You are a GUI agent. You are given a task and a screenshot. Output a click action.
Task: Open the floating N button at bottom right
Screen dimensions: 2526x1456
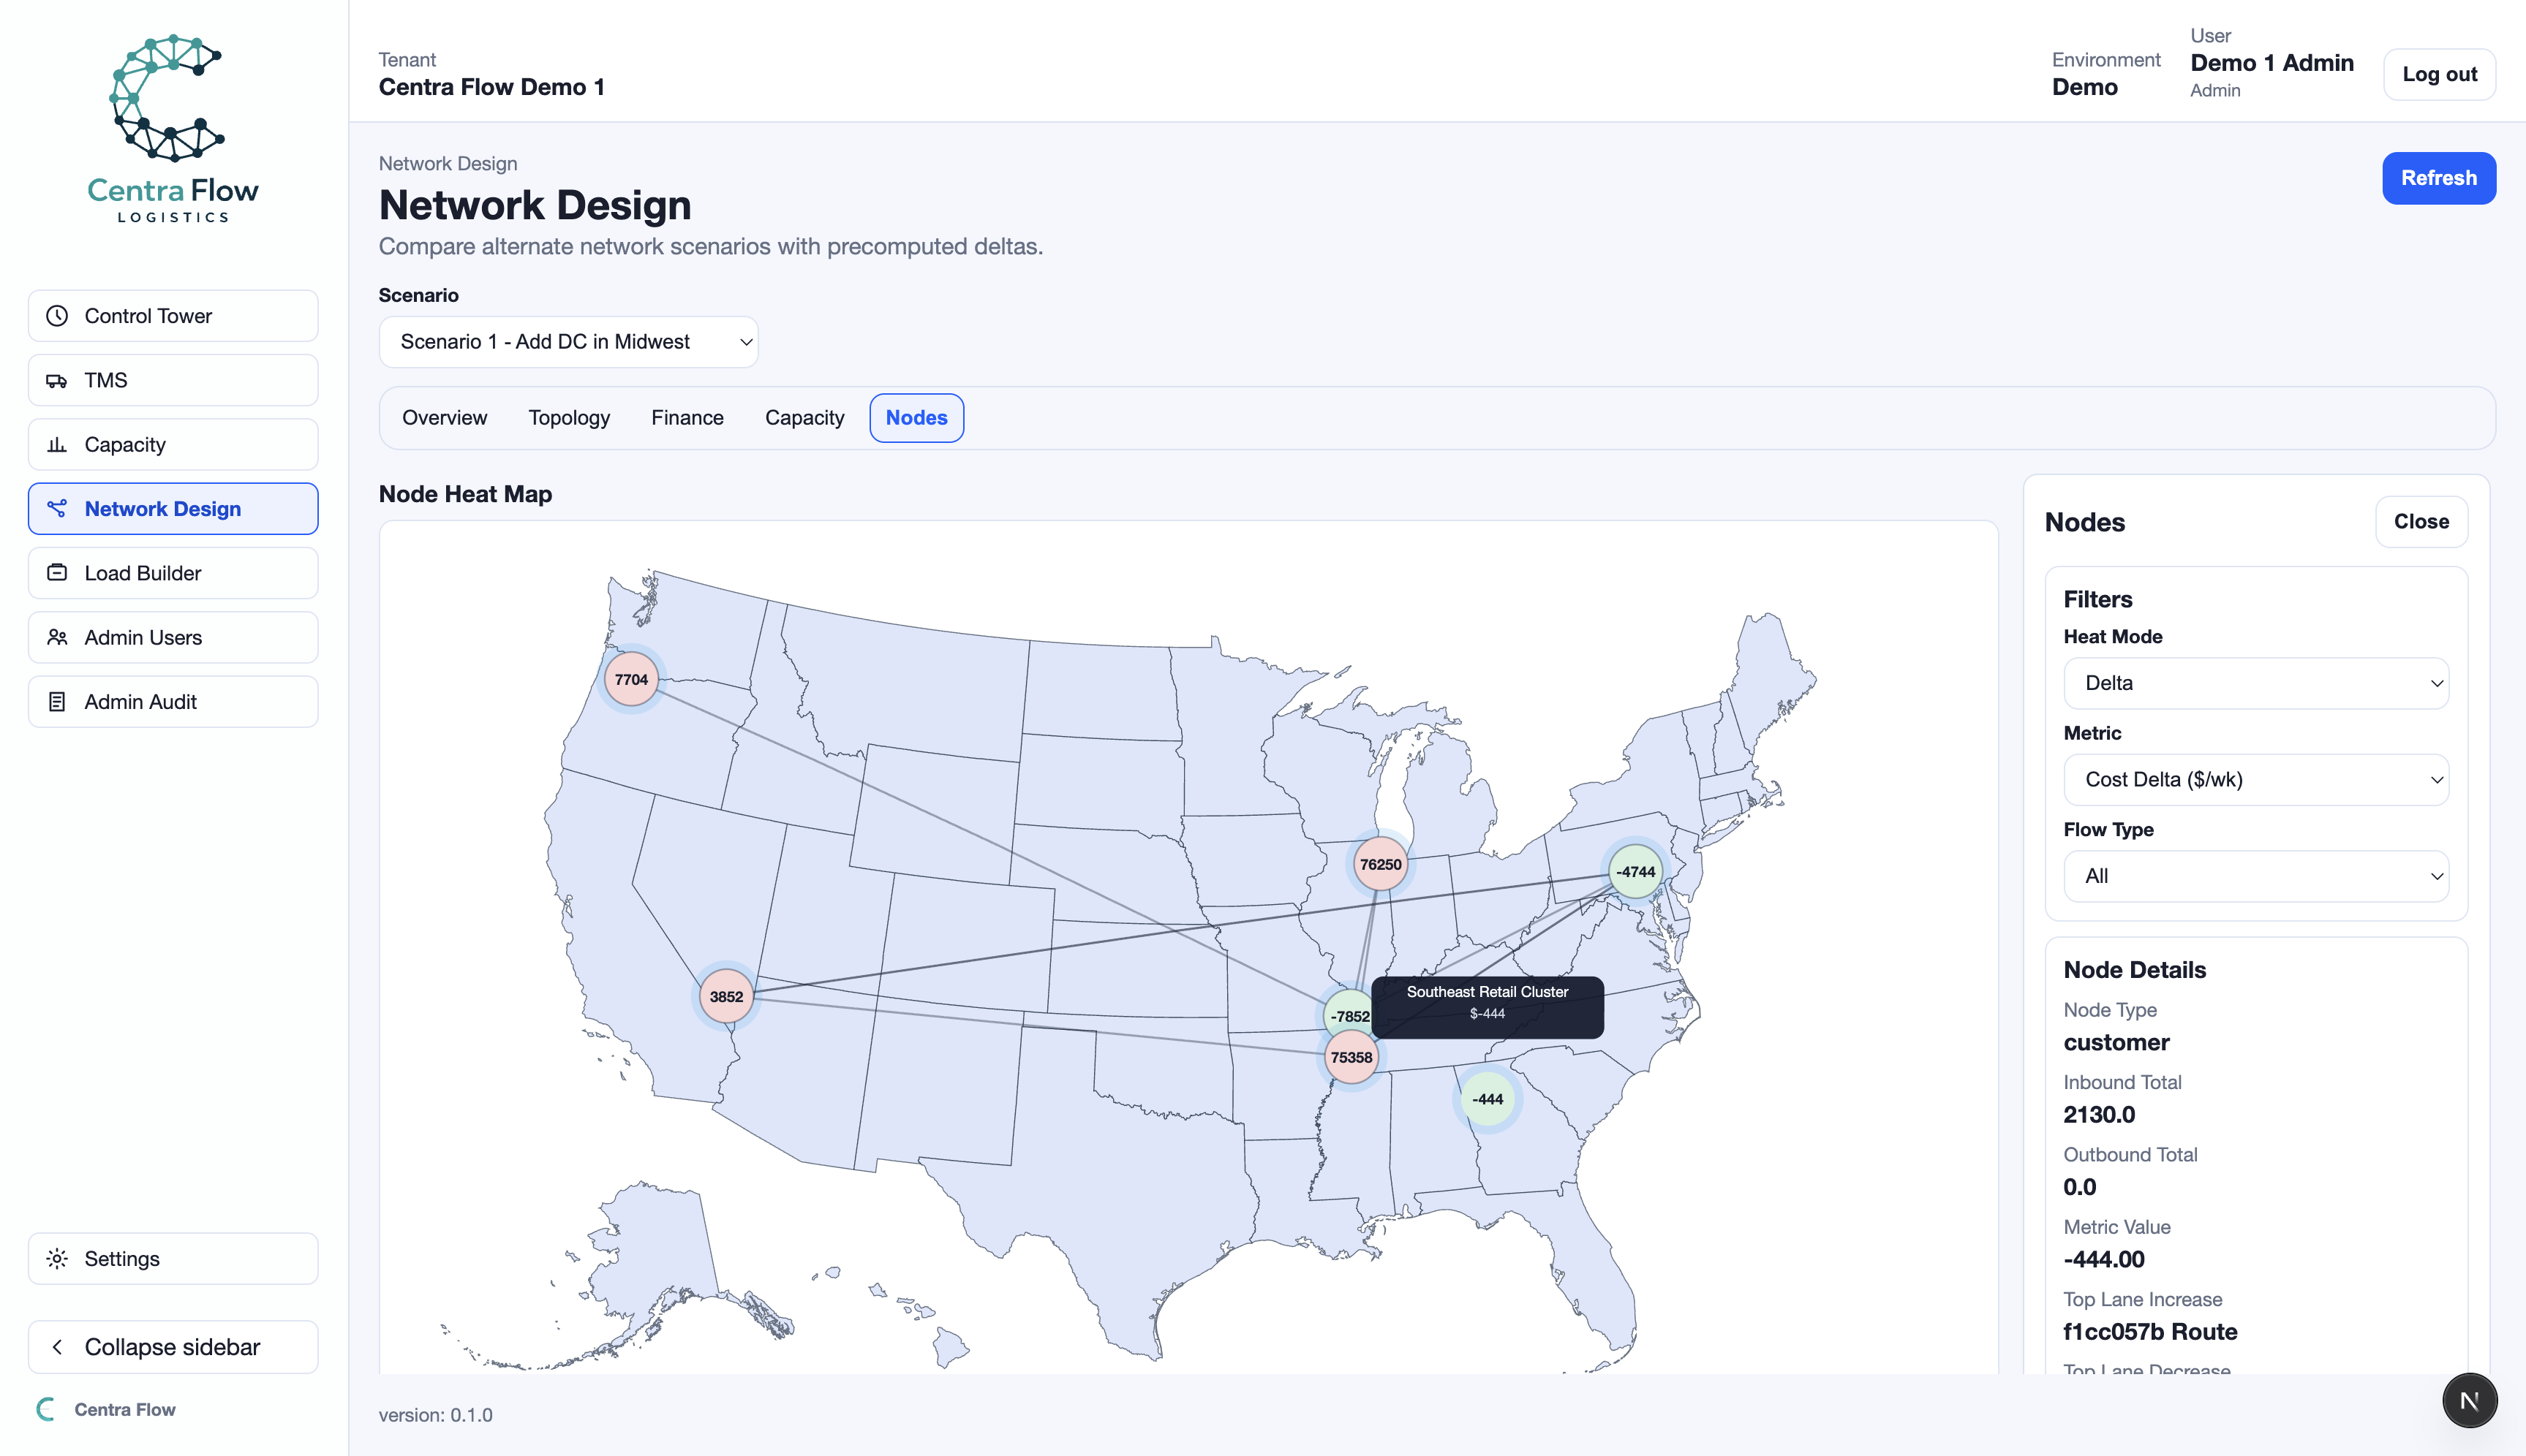tap(2469, 1400)
